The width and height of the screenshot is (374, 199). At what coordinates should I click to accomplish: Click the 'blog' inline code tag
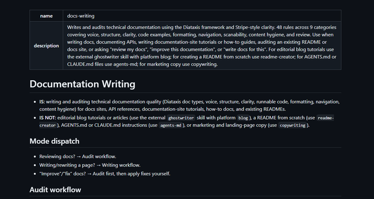point(243,118)
